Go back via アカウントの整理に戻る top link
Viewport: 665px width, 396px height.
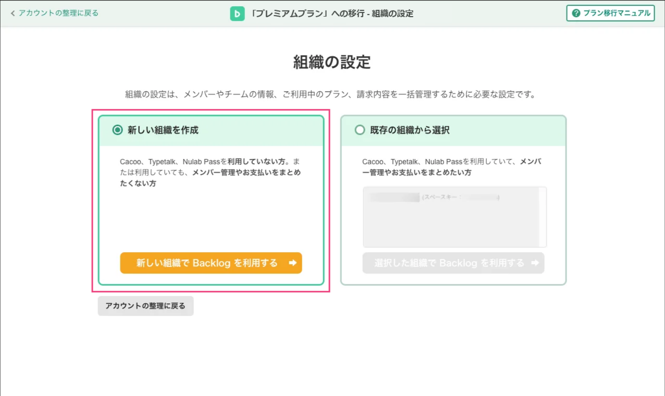point(54,13)
